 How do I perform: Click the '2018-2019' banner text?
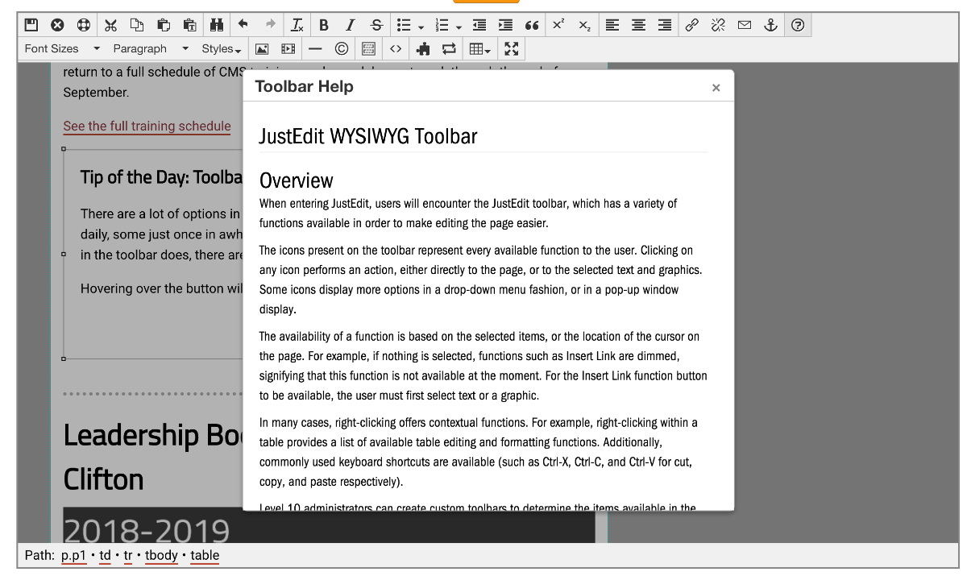[x=147, y=530]
